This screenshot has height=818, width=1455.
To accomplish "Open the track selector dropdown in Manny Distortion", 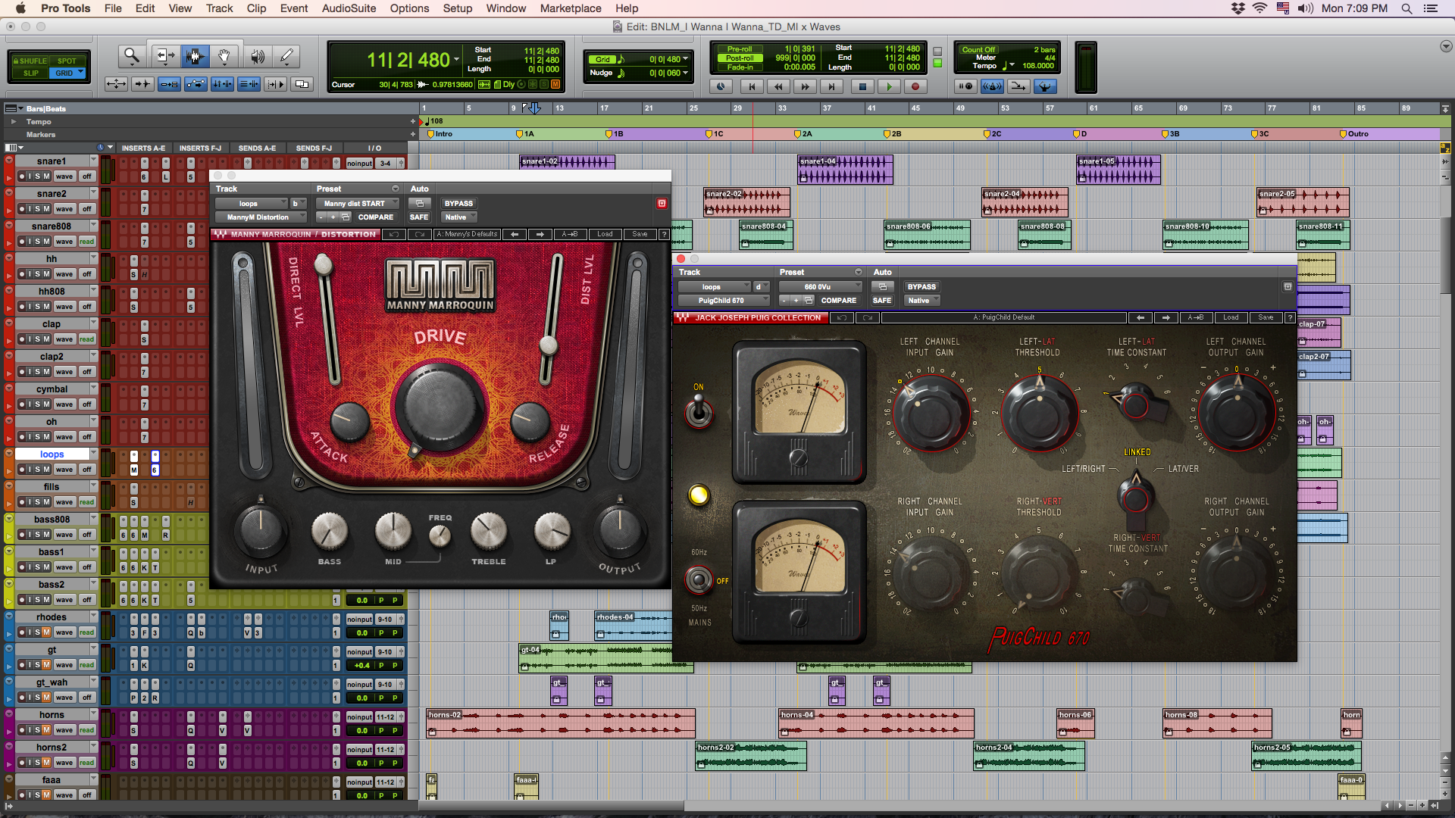I will click(252, 203).
